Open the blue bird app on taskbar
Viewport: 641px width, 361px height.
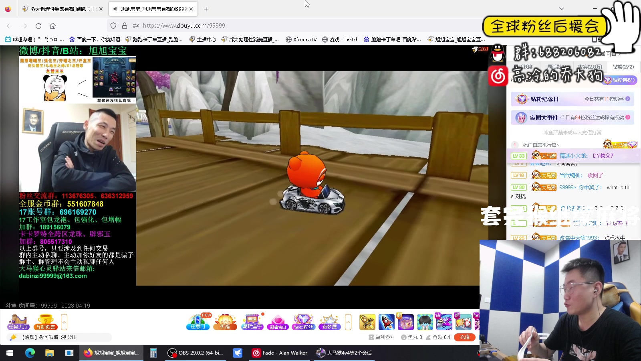[238, 353]
